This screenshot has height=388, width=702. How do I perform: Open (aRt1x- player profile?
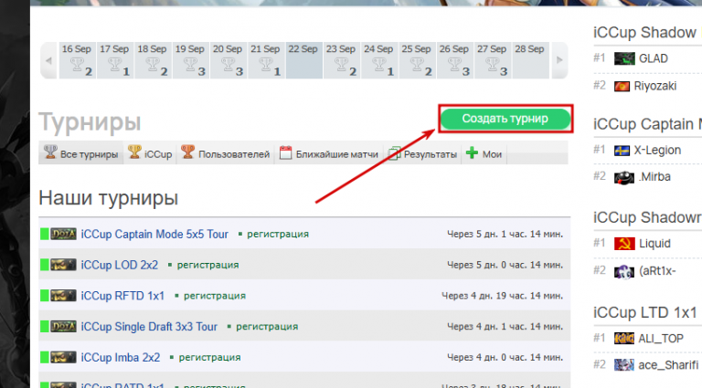657,271
